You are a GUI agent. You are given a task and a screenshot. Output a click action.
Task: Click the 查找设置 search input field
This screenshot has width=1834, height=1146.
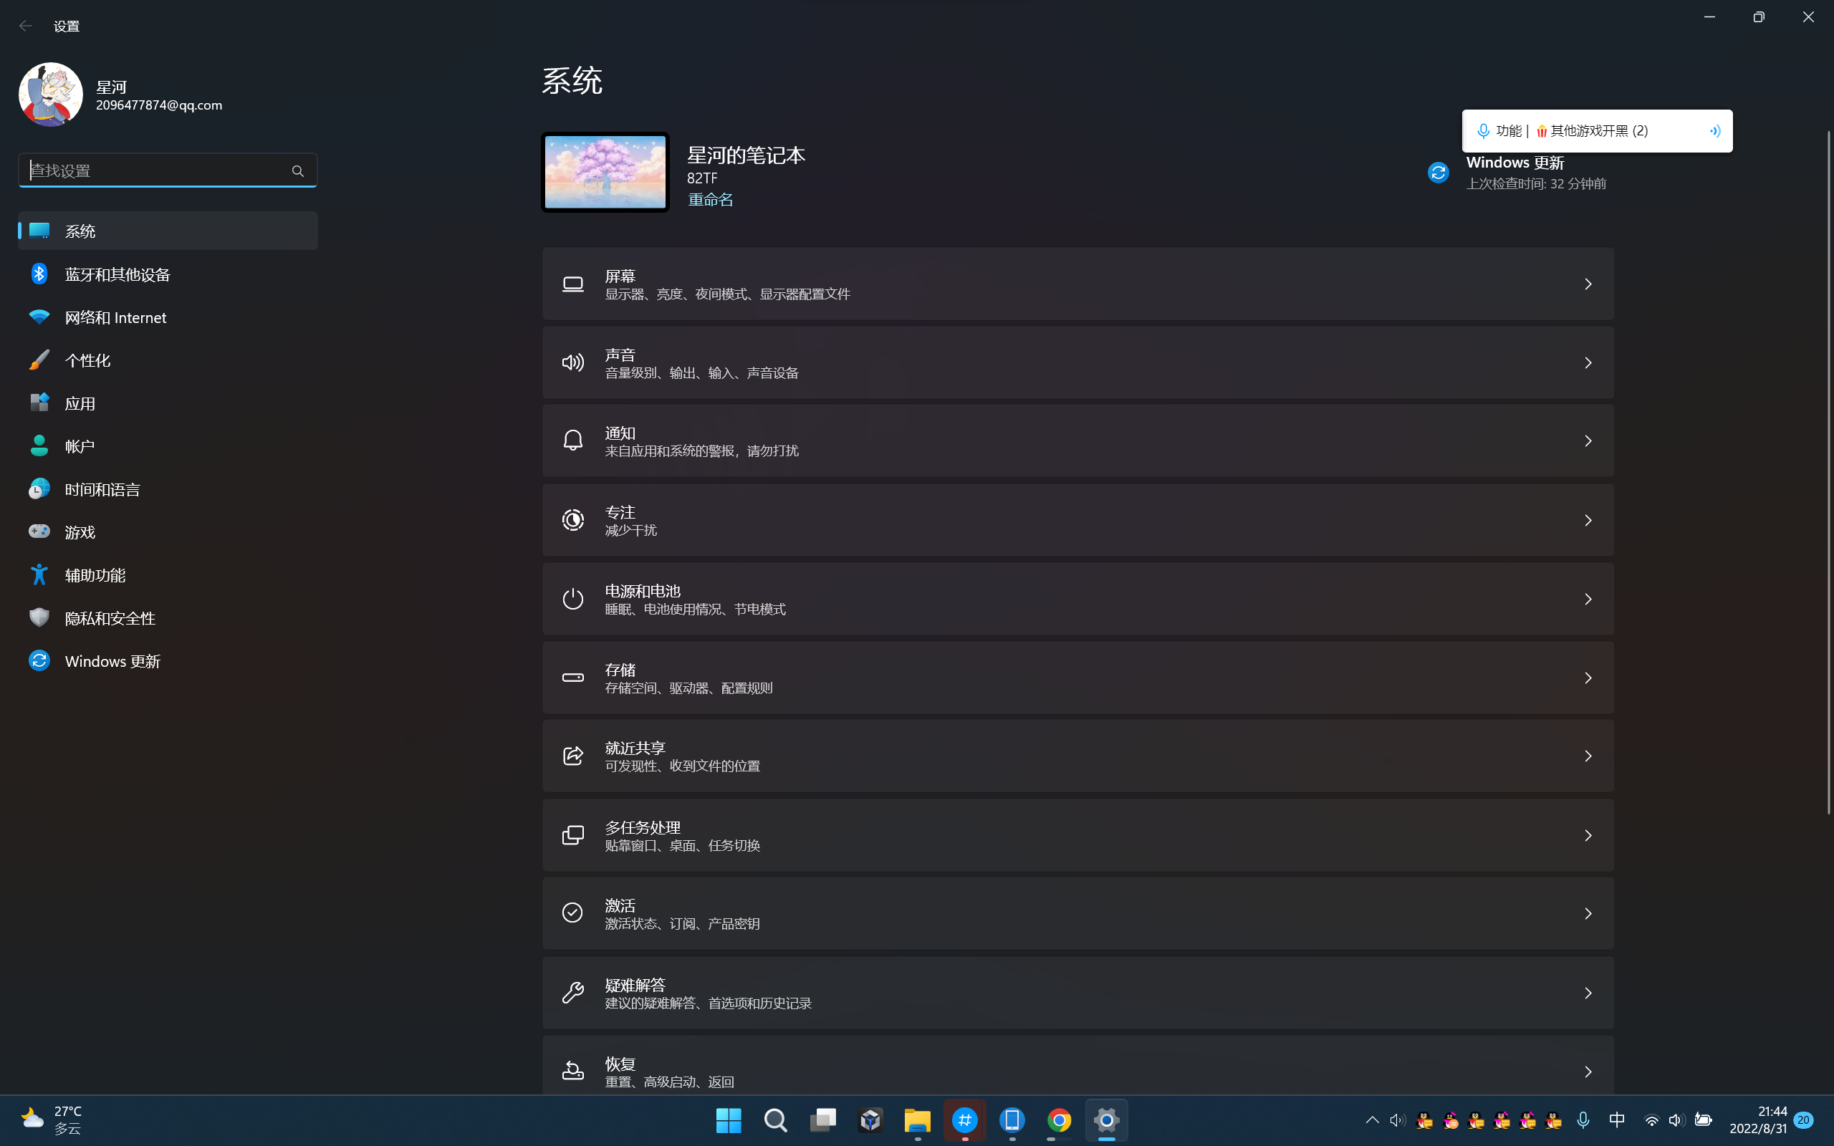(168, 170)
